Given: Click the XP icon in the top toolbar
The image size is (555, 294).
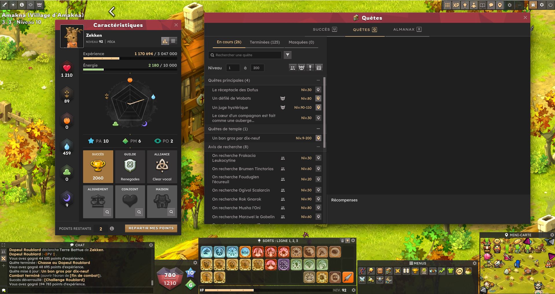Looking at the screenshot, I should pos(456,5).
